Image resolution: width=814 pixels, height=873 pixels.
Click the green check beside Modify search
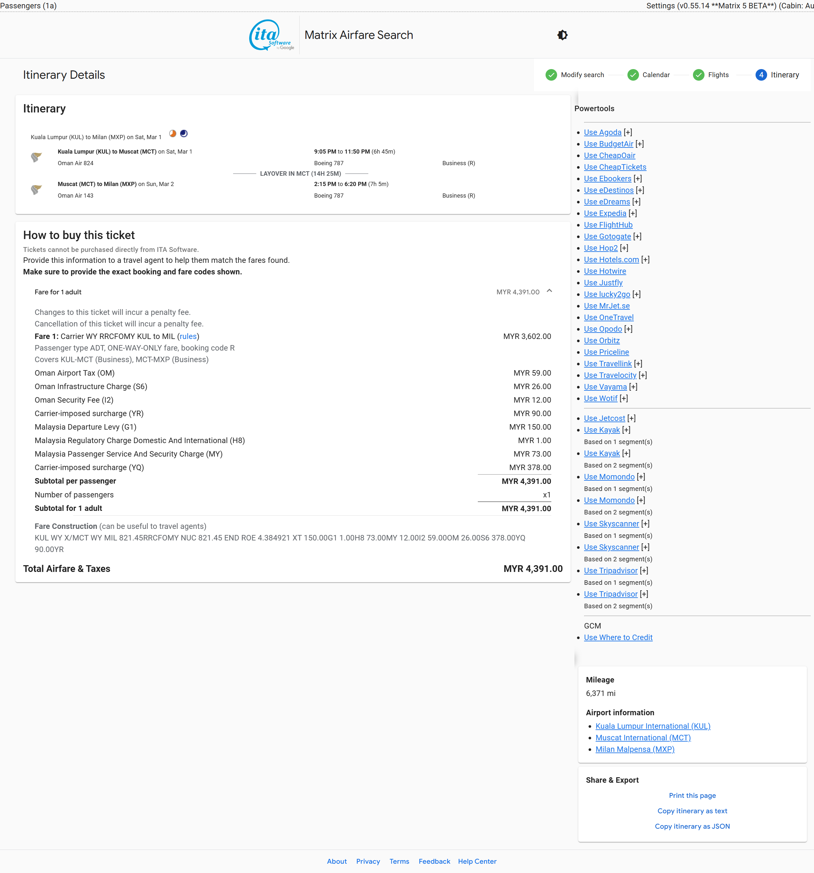coord(551,75)
